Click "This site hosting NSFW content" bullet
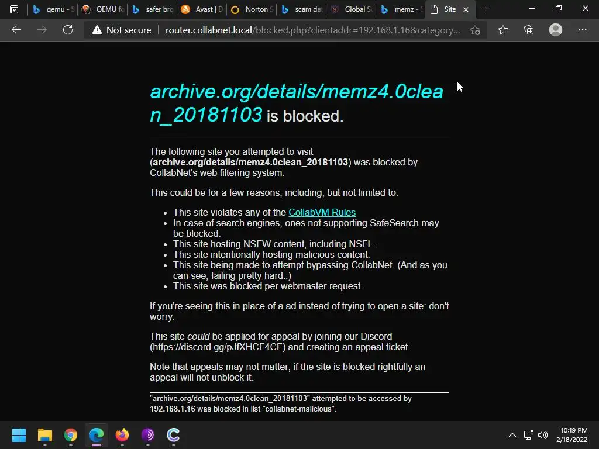The width and height of the screenshot is (599, 449). pyautogui.click(x=274, y=244)
